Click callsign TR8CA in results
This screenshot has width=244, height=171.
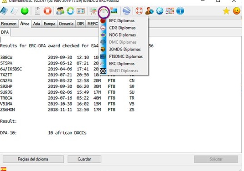coord(6,98)
